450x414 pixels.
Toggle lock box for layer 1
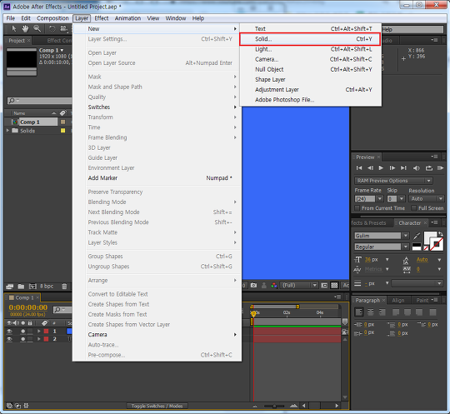(30, 331)
